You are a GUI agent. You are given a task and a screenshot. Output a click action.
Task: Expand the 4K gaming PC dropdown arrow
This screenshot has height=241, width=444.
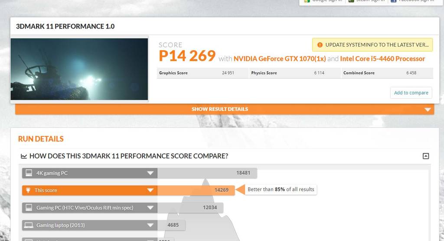coord(150,173)
